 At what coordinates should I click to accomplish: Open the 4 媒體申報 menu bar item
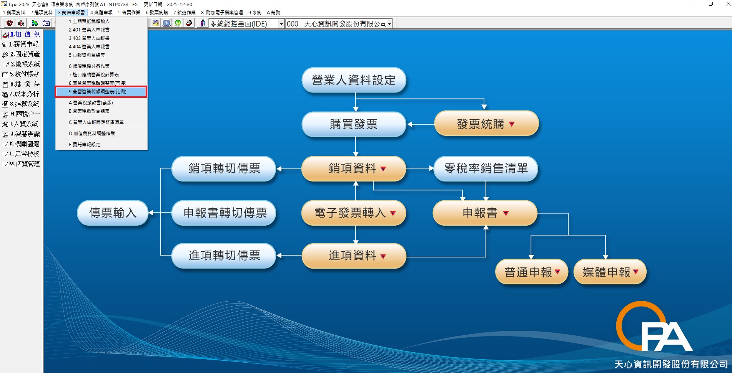(101, 12)
